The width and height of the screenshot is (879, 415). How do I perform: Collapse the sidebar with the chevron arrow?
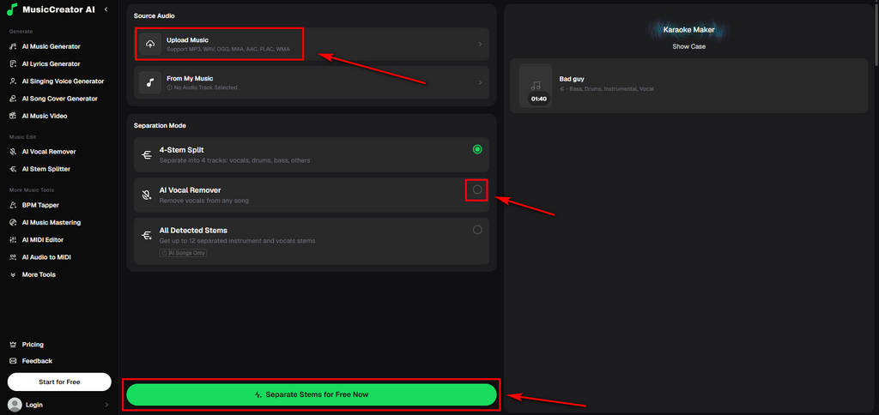[x=106, y=9]
